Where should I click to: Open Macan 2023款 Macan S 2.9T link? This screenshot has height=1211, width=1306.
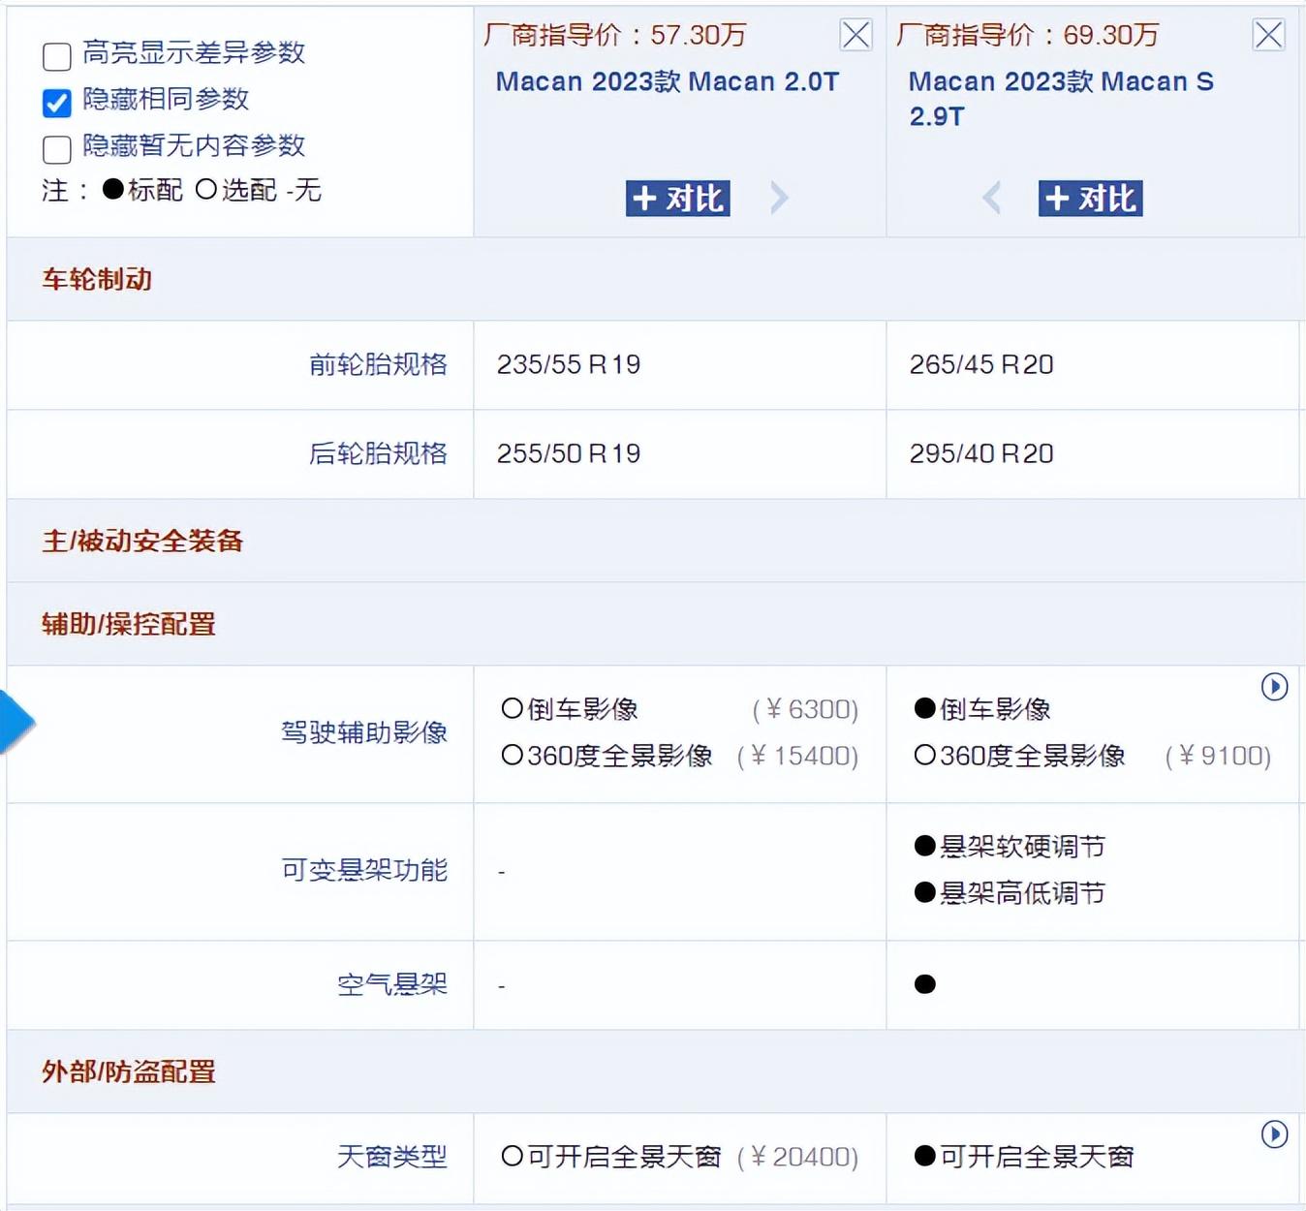[x=1061, y=99]
